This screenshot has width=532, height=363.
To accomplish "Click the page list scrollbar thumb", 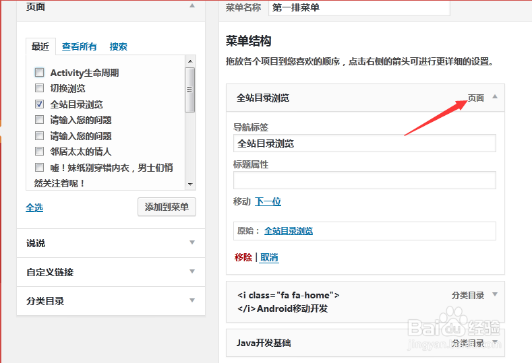I will (x=190, y=90).
